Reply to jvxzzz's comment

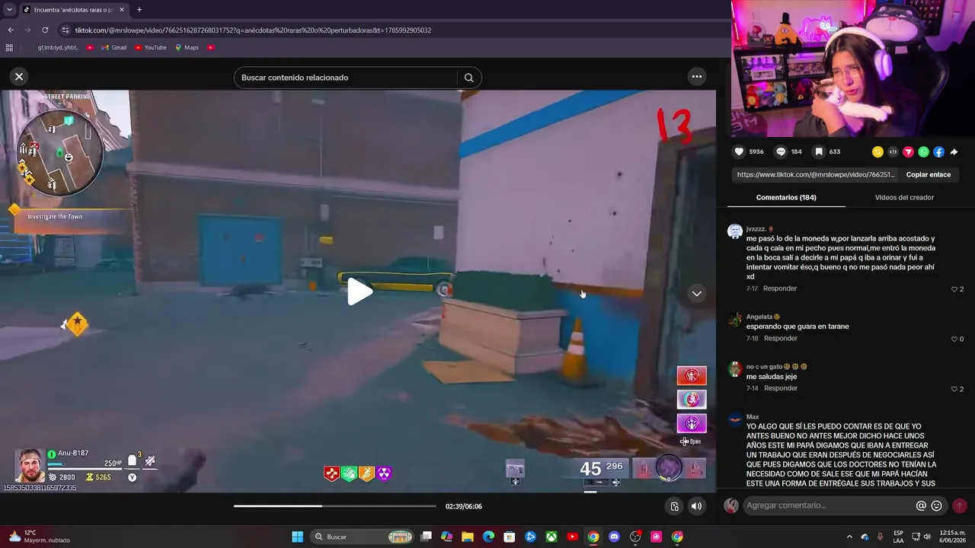point(780,288)
